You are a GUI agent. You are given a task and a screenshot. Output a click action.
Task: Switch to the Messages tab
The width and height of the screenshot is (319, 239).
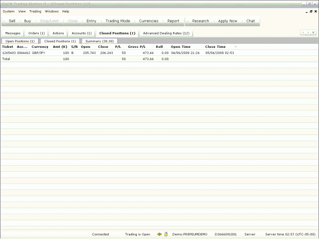point(13,33)
